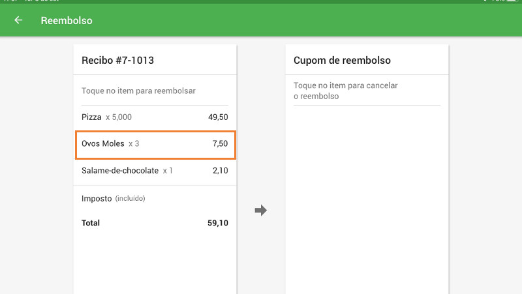522x294 pixels.
Task: Select Pizza x 5,000 item for refund
Action: coord(155,117)
